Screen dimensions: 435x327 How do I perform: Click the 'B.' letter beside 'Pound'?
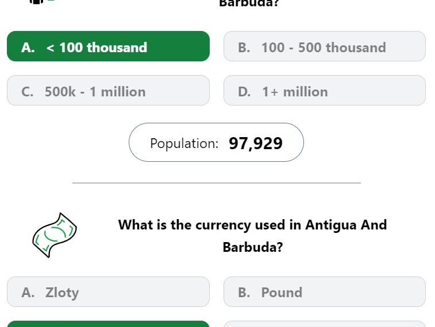point(244,293)
